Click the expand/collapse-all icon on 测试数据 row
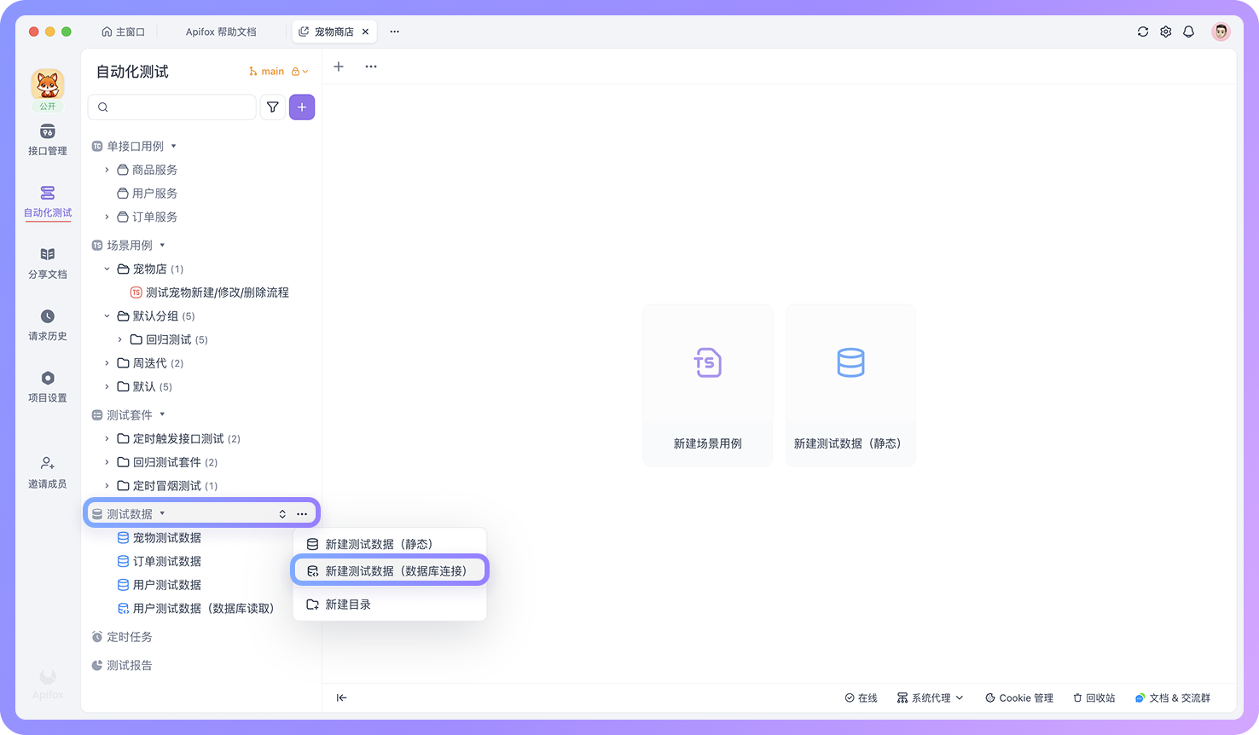The width and height of the screenshot is (1259, 735). [x=282, y=514]
